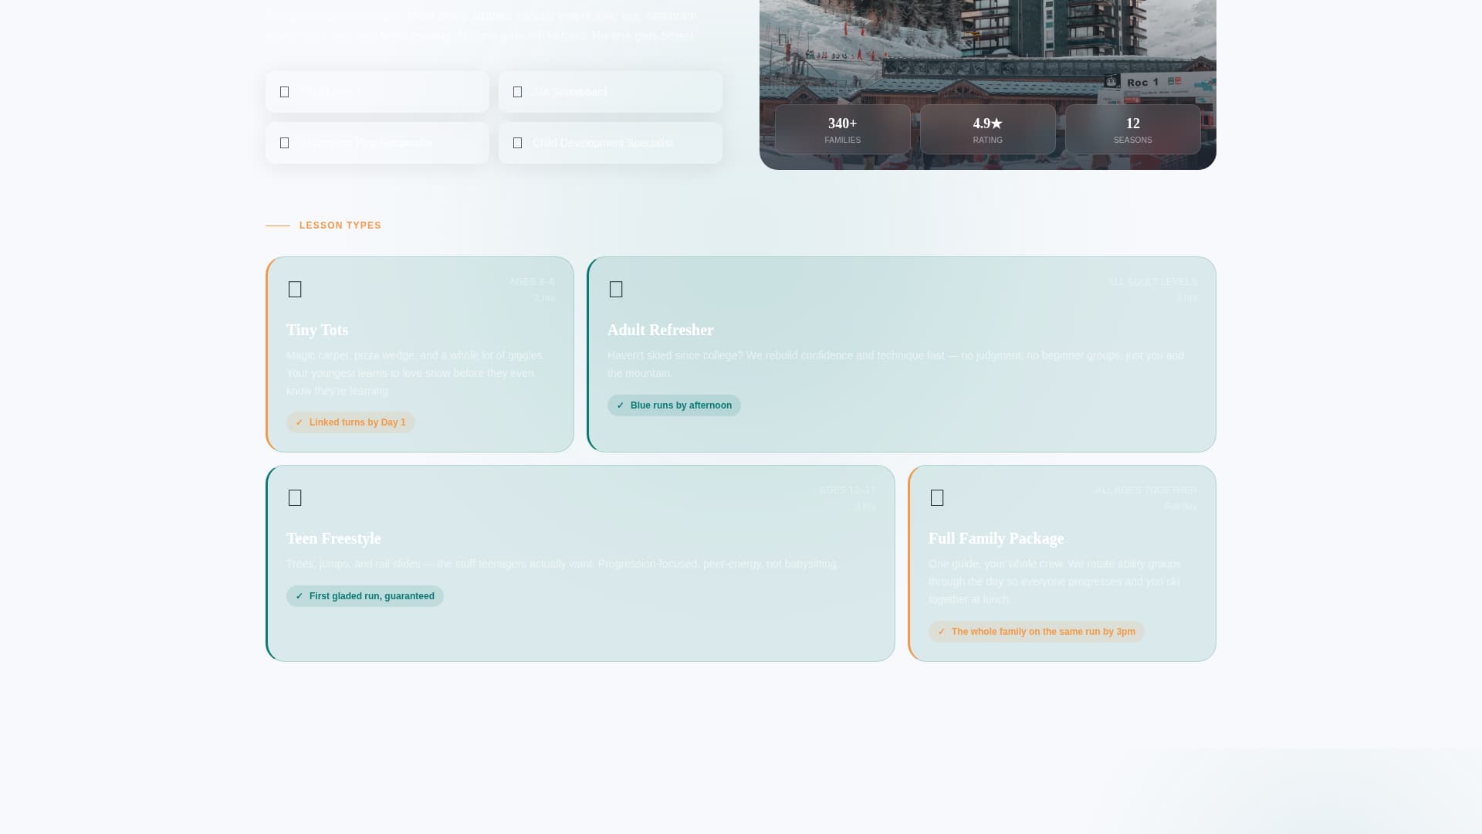Image resolution: width=1482 pixels, height=834 pixels.
Task: Select the Tiny Tots lesson card
Action: pyautogui.click(x=419, y=354)
